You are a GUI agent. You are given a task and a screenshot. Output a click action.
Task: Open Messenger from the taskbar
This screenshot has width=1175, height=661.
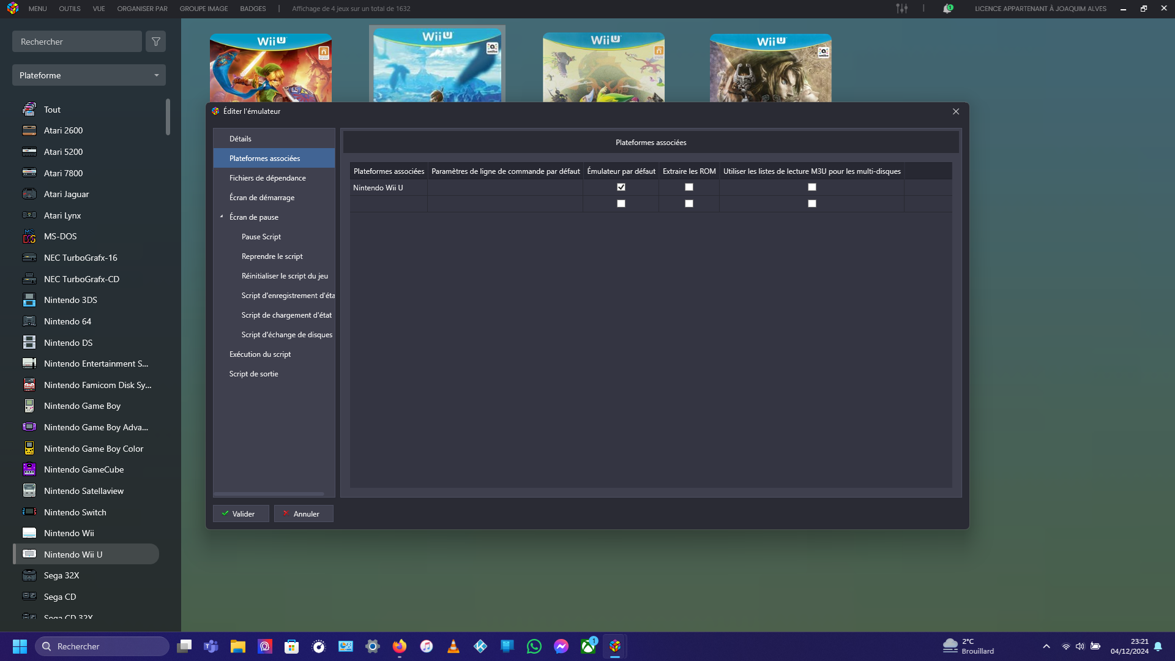[x=561, y=646]
